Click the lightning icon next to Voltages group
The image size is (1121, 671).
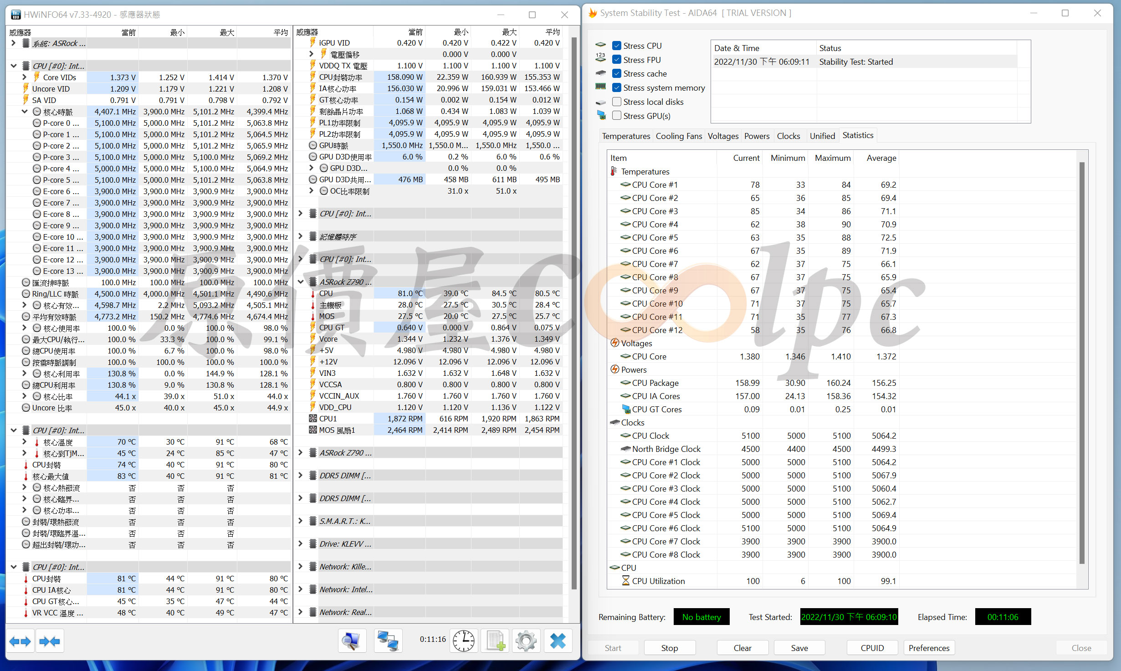614,343
